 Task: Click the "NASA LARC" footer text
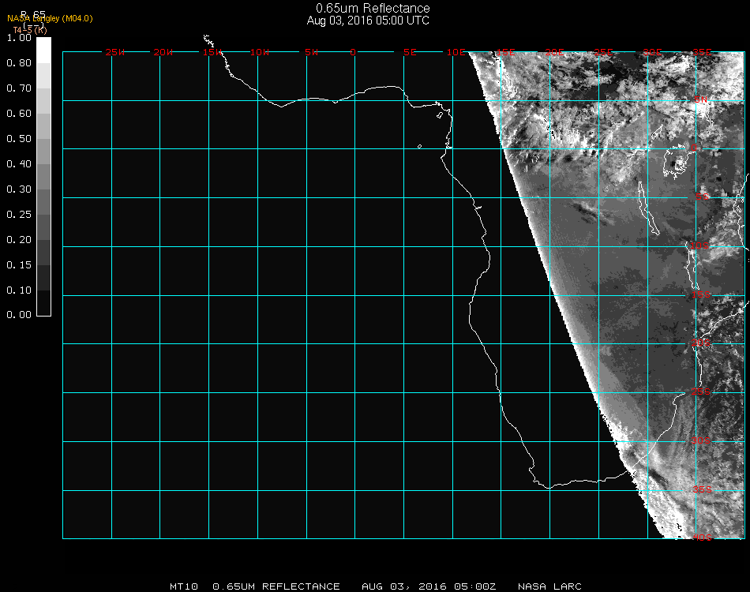[549, 586]
